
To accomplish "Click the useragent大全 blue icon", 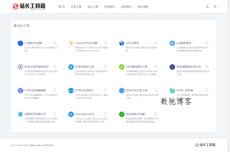I will (71, 114).
